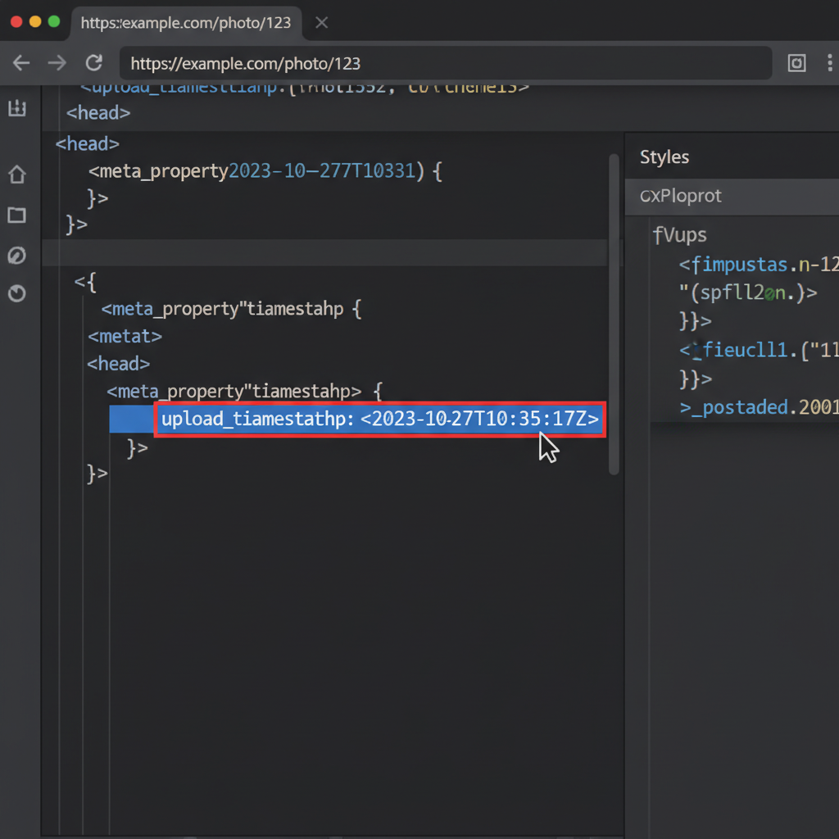Screen dimensions: 839x839
Task: Select the example.com/photo/123 browser tab
Action: click(x=186, y=23)
